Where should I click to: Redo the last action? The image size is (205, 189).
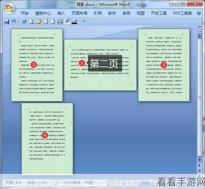(x=24, y=22)
